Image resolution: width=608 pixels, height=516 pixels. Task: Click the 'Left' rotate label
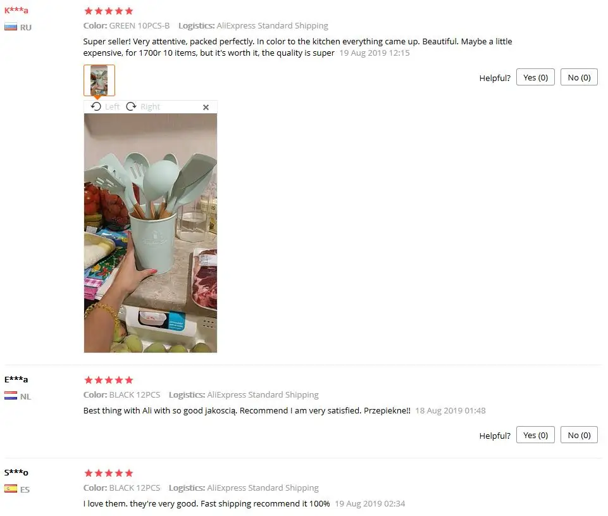112,107
